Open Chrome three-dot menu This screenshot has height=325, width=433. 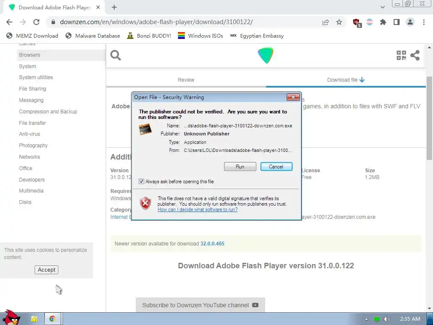click(424, 22)
